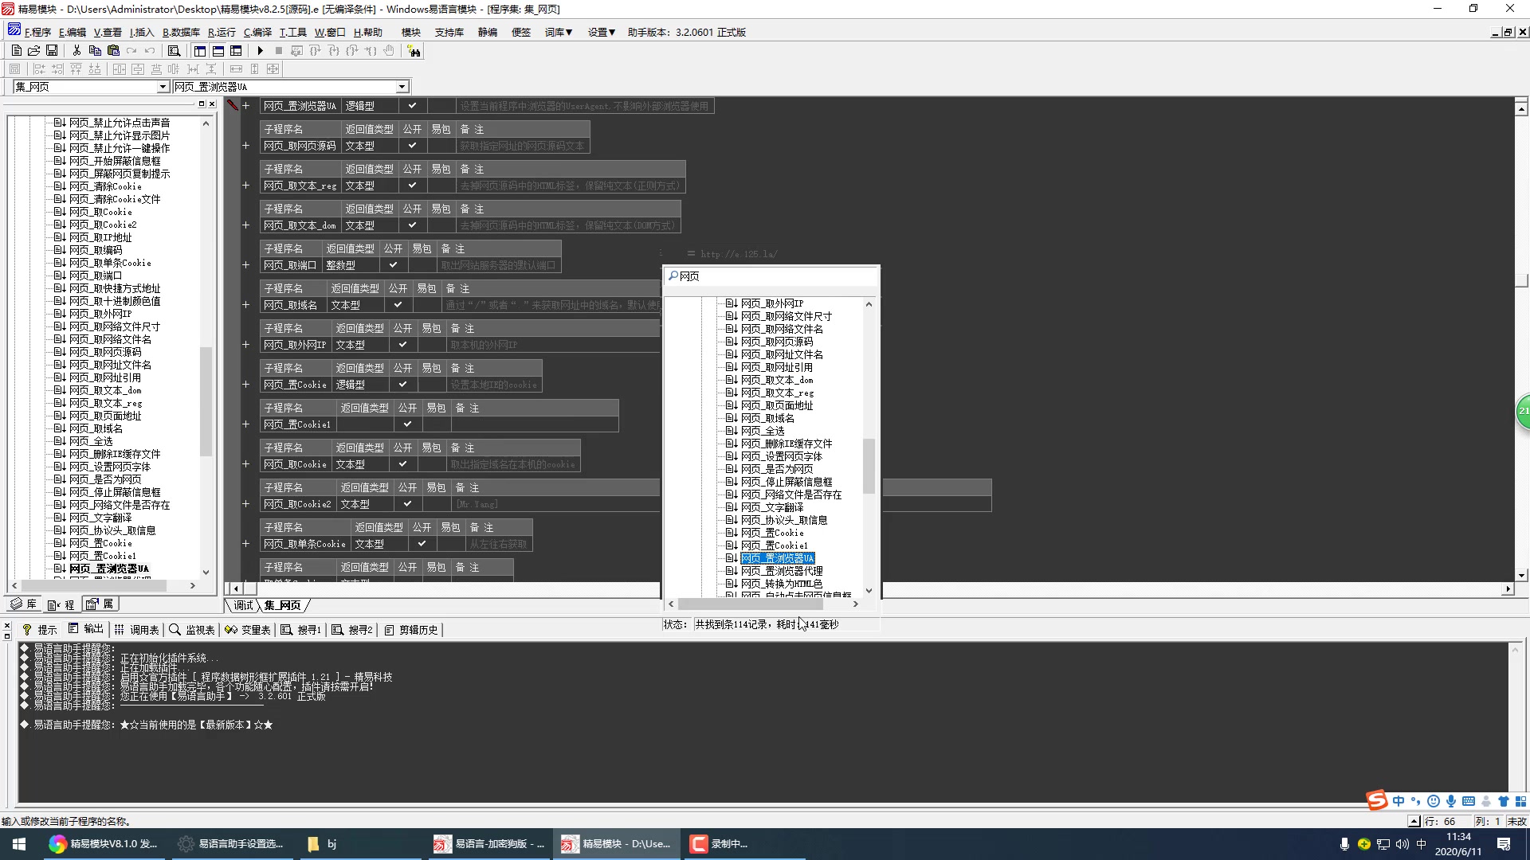Click the 模块 button in menu bar
The image size is (1530, 860).
click(411, 33)
